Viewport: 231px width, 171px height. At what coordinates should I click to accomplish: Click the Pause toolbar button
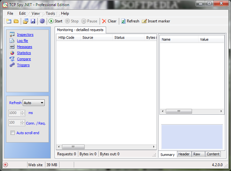89,21
